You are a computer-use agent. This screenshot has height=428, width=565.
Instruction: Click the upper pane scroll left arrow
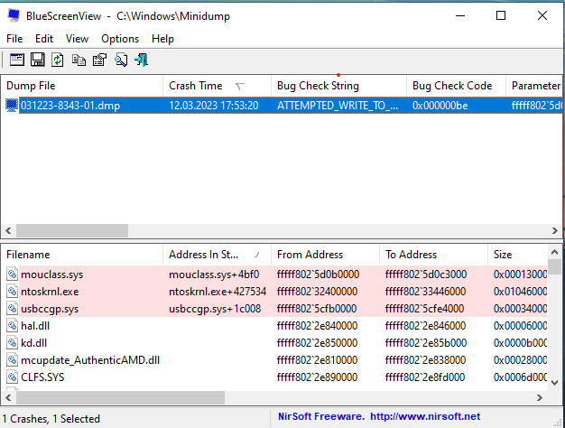9,231
